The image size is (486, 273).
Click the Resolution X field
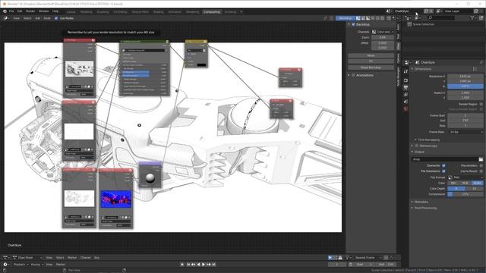tap(465, 76)
